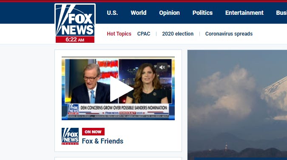Go to the Opinion section
Screen dimensions: 287x160
point(169,13)
